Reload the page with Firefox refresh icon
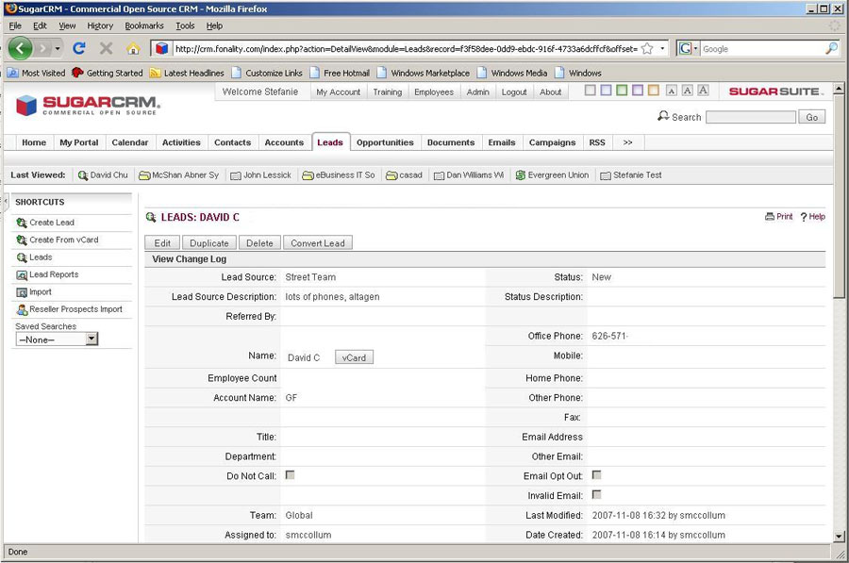This screenshot has width=849, height=563. click(x=79, y=48)
